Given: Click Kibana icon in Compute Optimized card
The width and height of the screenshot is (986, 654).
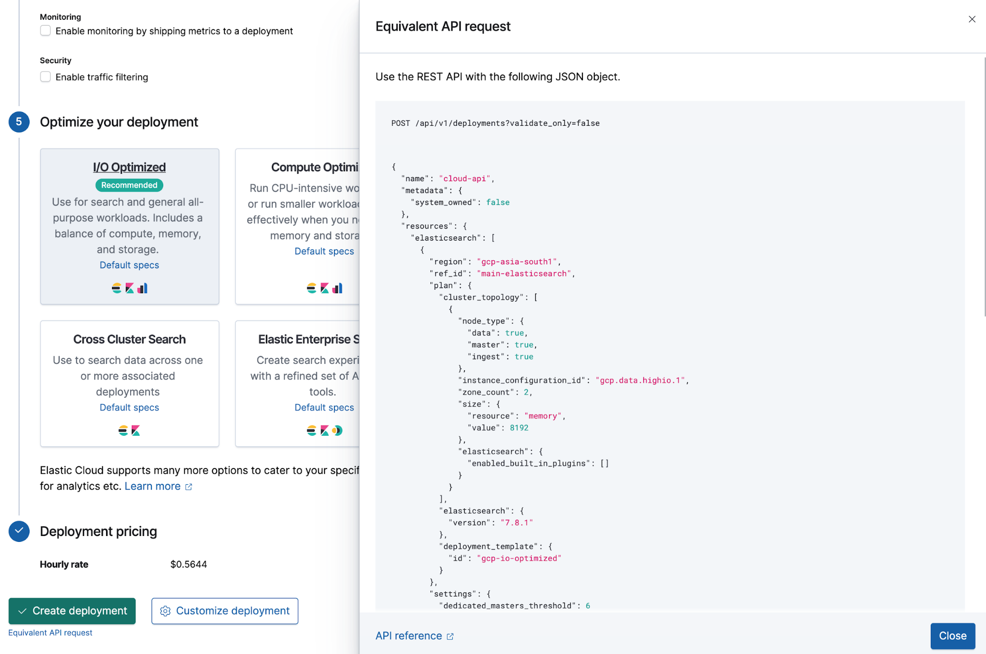Looking at the screenshot, I should coord(325,288).
